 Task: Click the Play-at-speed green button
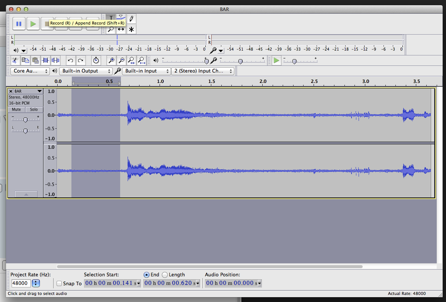tap(276, 60)
